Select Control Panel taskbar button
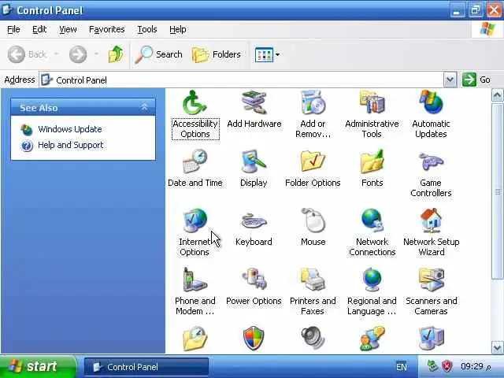504x378 pixels. click(x=146, y=367)
